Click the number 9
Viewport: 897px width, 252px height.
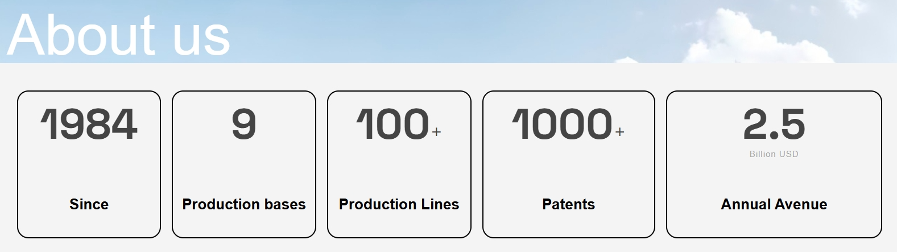point(244,125)
